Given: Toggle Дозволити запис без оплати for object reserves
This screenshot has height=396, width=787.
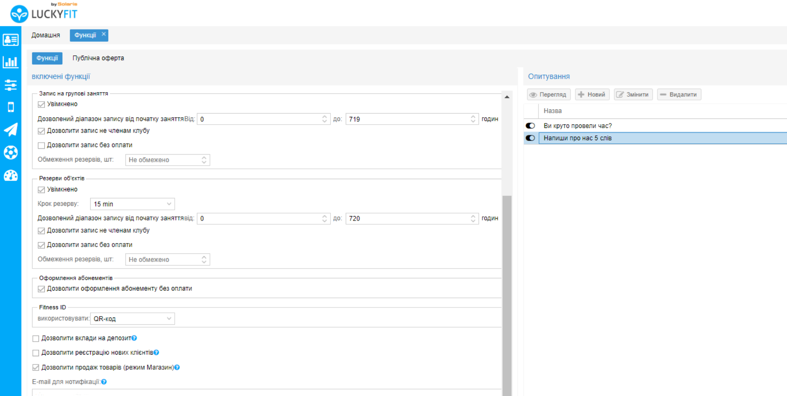Looking at the screenshot, I should pyautogui.click(x=41, y=245).
